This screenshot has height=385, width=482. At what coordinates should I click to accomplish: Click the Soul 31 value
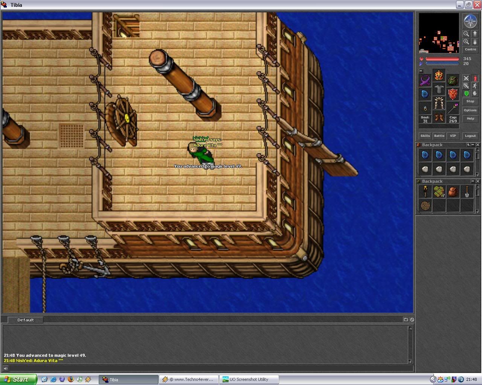point(425,120)
